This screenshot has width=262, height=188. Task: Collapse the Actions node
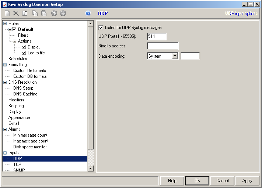click(14, 41)
